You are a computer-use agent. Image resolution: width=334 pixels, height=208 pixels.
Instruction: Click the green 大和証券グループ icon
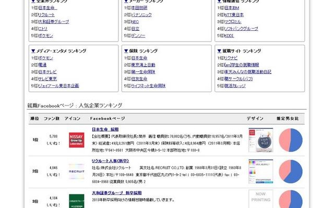pyautogui.click(x=77, y=201)
